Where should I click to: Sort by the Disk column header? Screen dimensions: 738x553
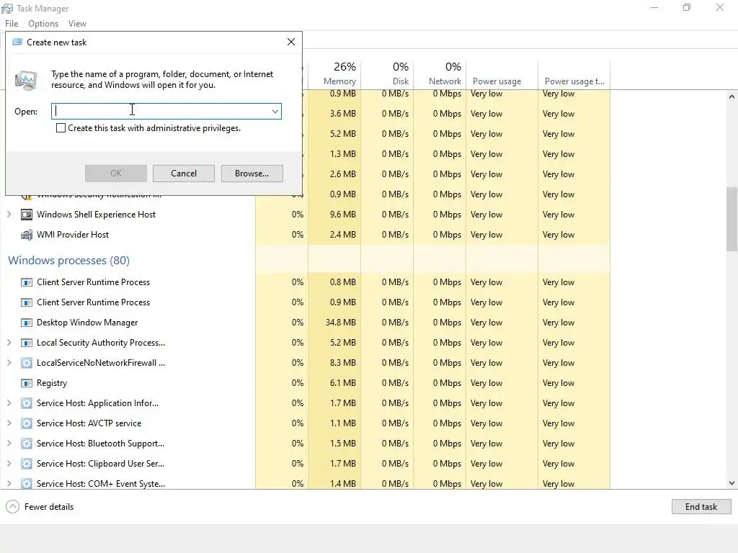pyautogui.click(x=387, y=74)
